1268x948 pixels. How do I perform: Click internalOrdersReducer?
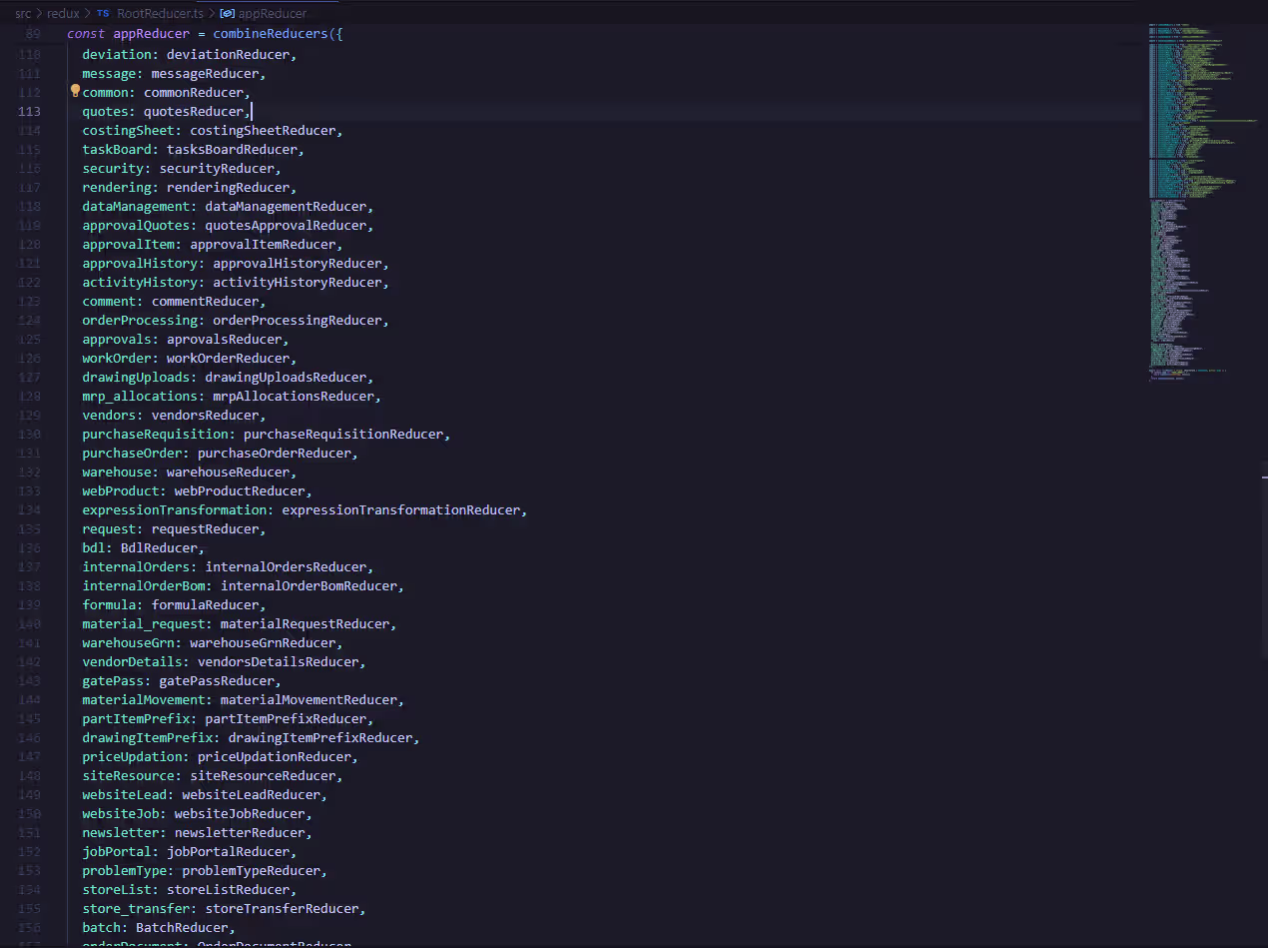286,566
